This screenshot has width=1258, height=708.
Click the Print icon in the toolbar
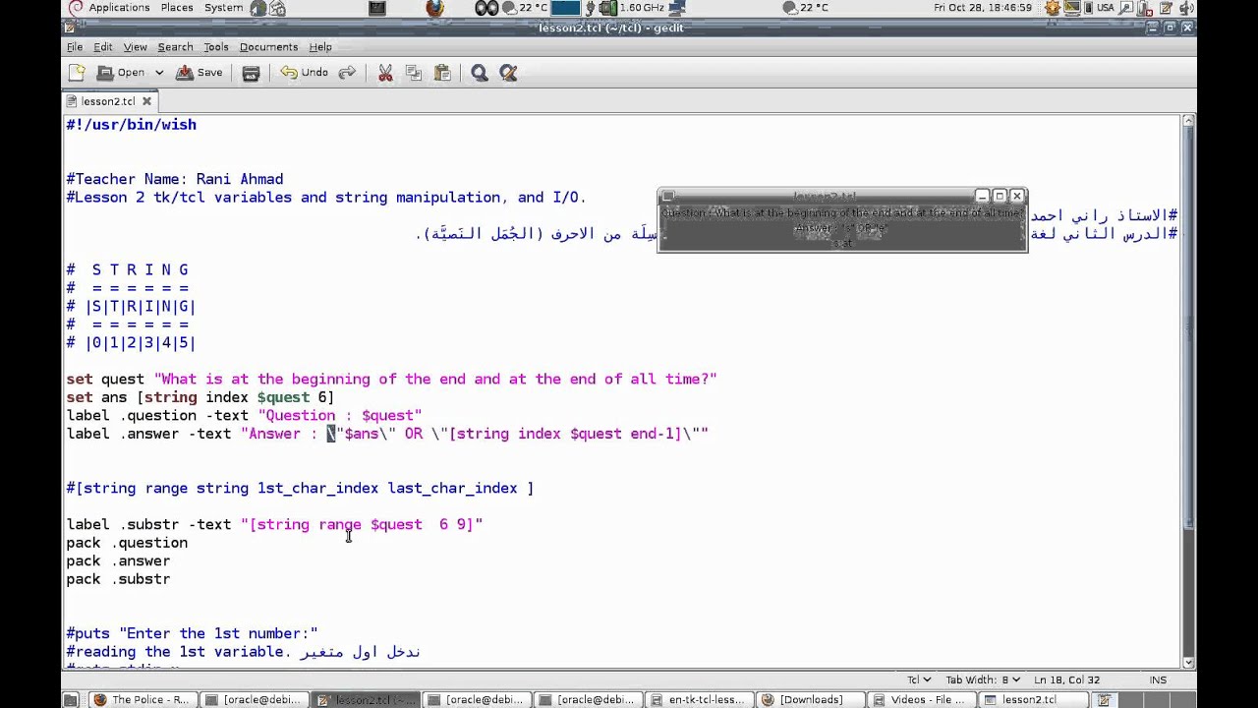click(251, 73)
